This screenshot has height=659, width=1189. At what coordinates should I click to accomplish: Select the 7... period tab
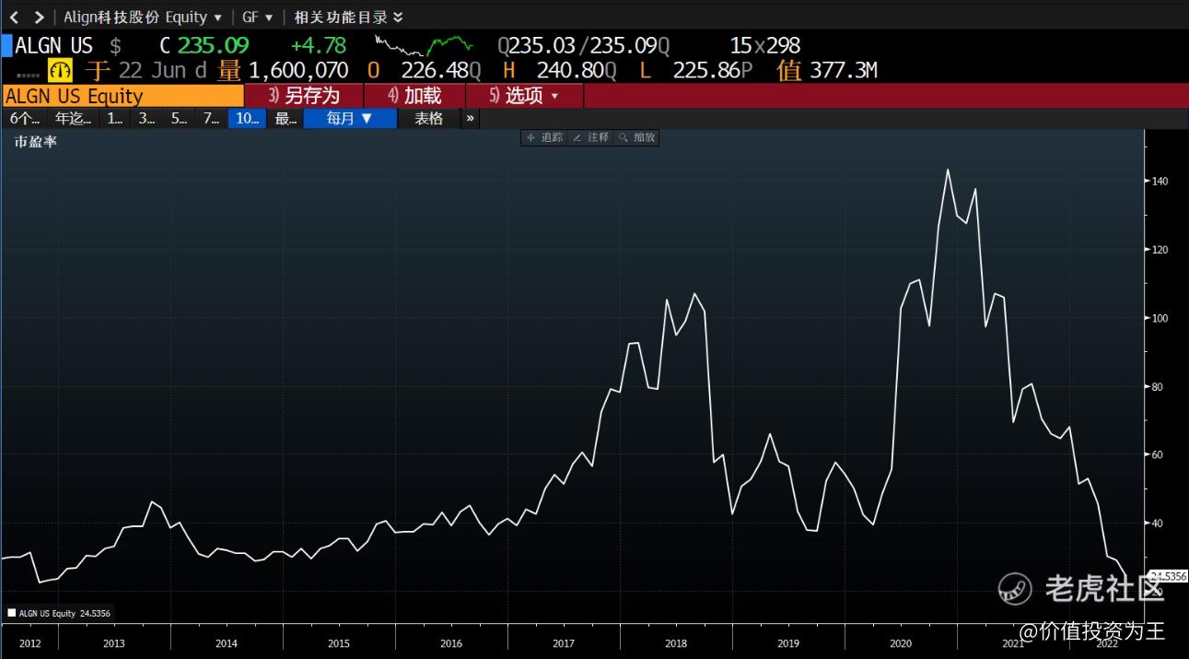point(211,118)
